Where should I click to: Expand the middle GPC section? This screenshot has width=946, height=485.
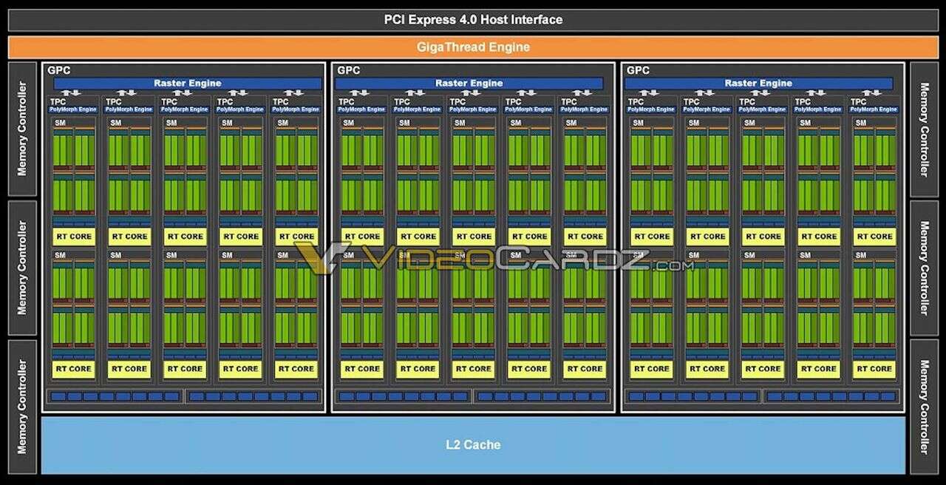pos(347,70)
